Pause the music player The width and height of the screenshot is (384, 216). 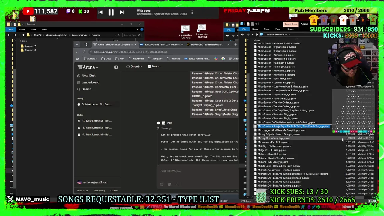point(111,12)
